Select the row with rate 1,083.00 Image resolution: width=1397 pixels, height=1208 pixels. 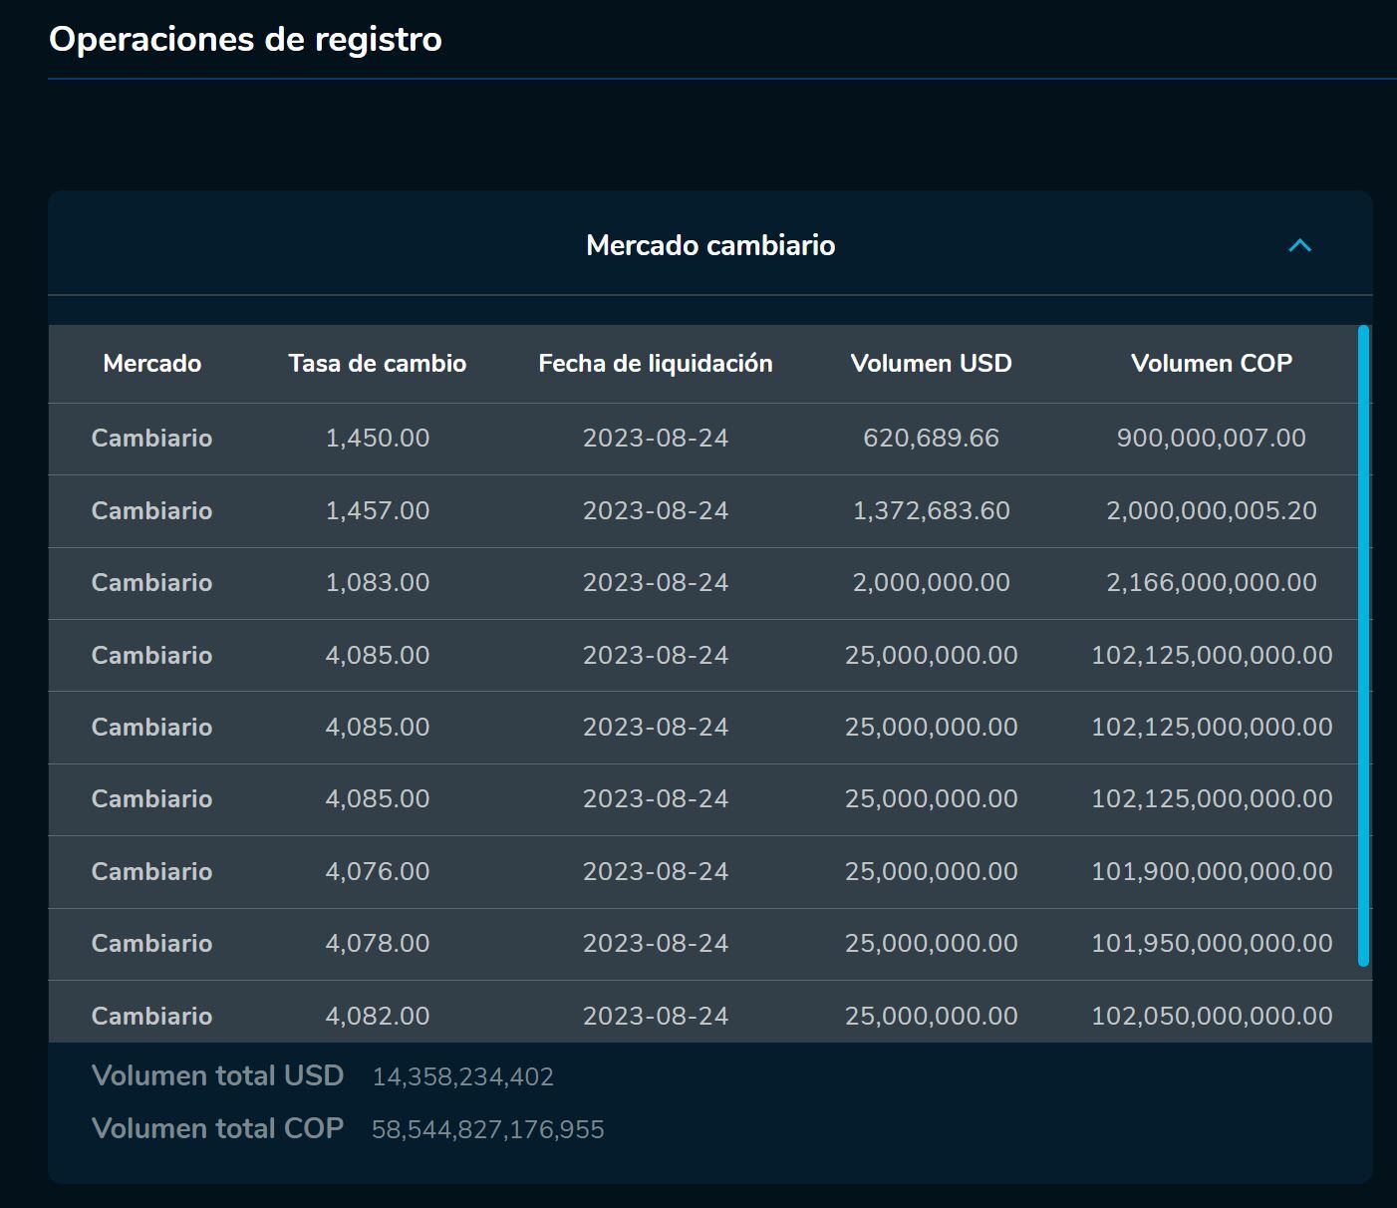tap(698, 583)
